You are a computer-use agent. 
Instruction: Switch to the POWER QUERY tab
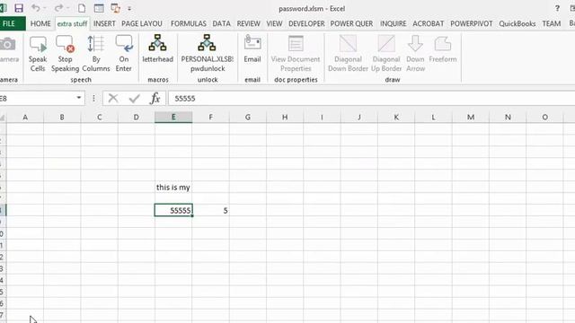351,24
